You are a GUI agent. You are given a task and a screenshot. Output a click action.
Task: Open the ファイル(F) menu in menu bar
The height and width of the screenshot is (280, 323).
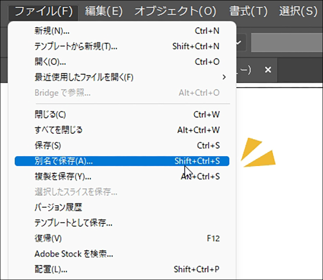(43, 11)
